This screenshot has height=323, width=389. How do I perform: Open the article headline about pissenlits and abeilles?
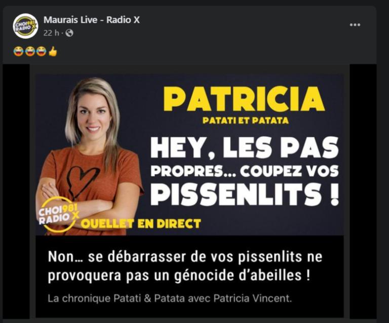(x=185, y=266)
